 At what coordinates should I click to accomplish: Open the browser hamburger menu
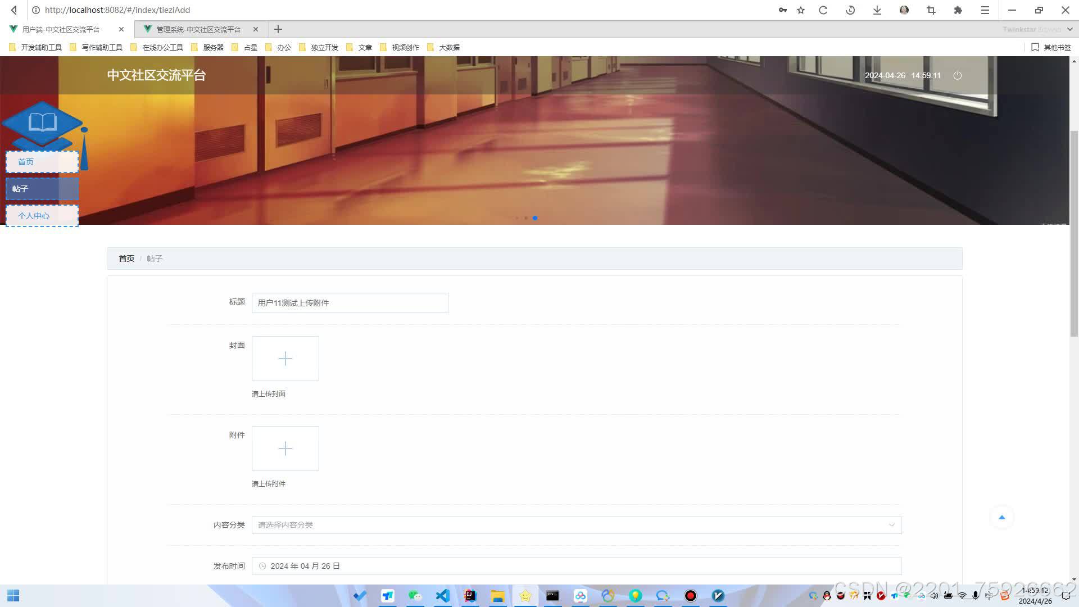click(x=985, y=10)
